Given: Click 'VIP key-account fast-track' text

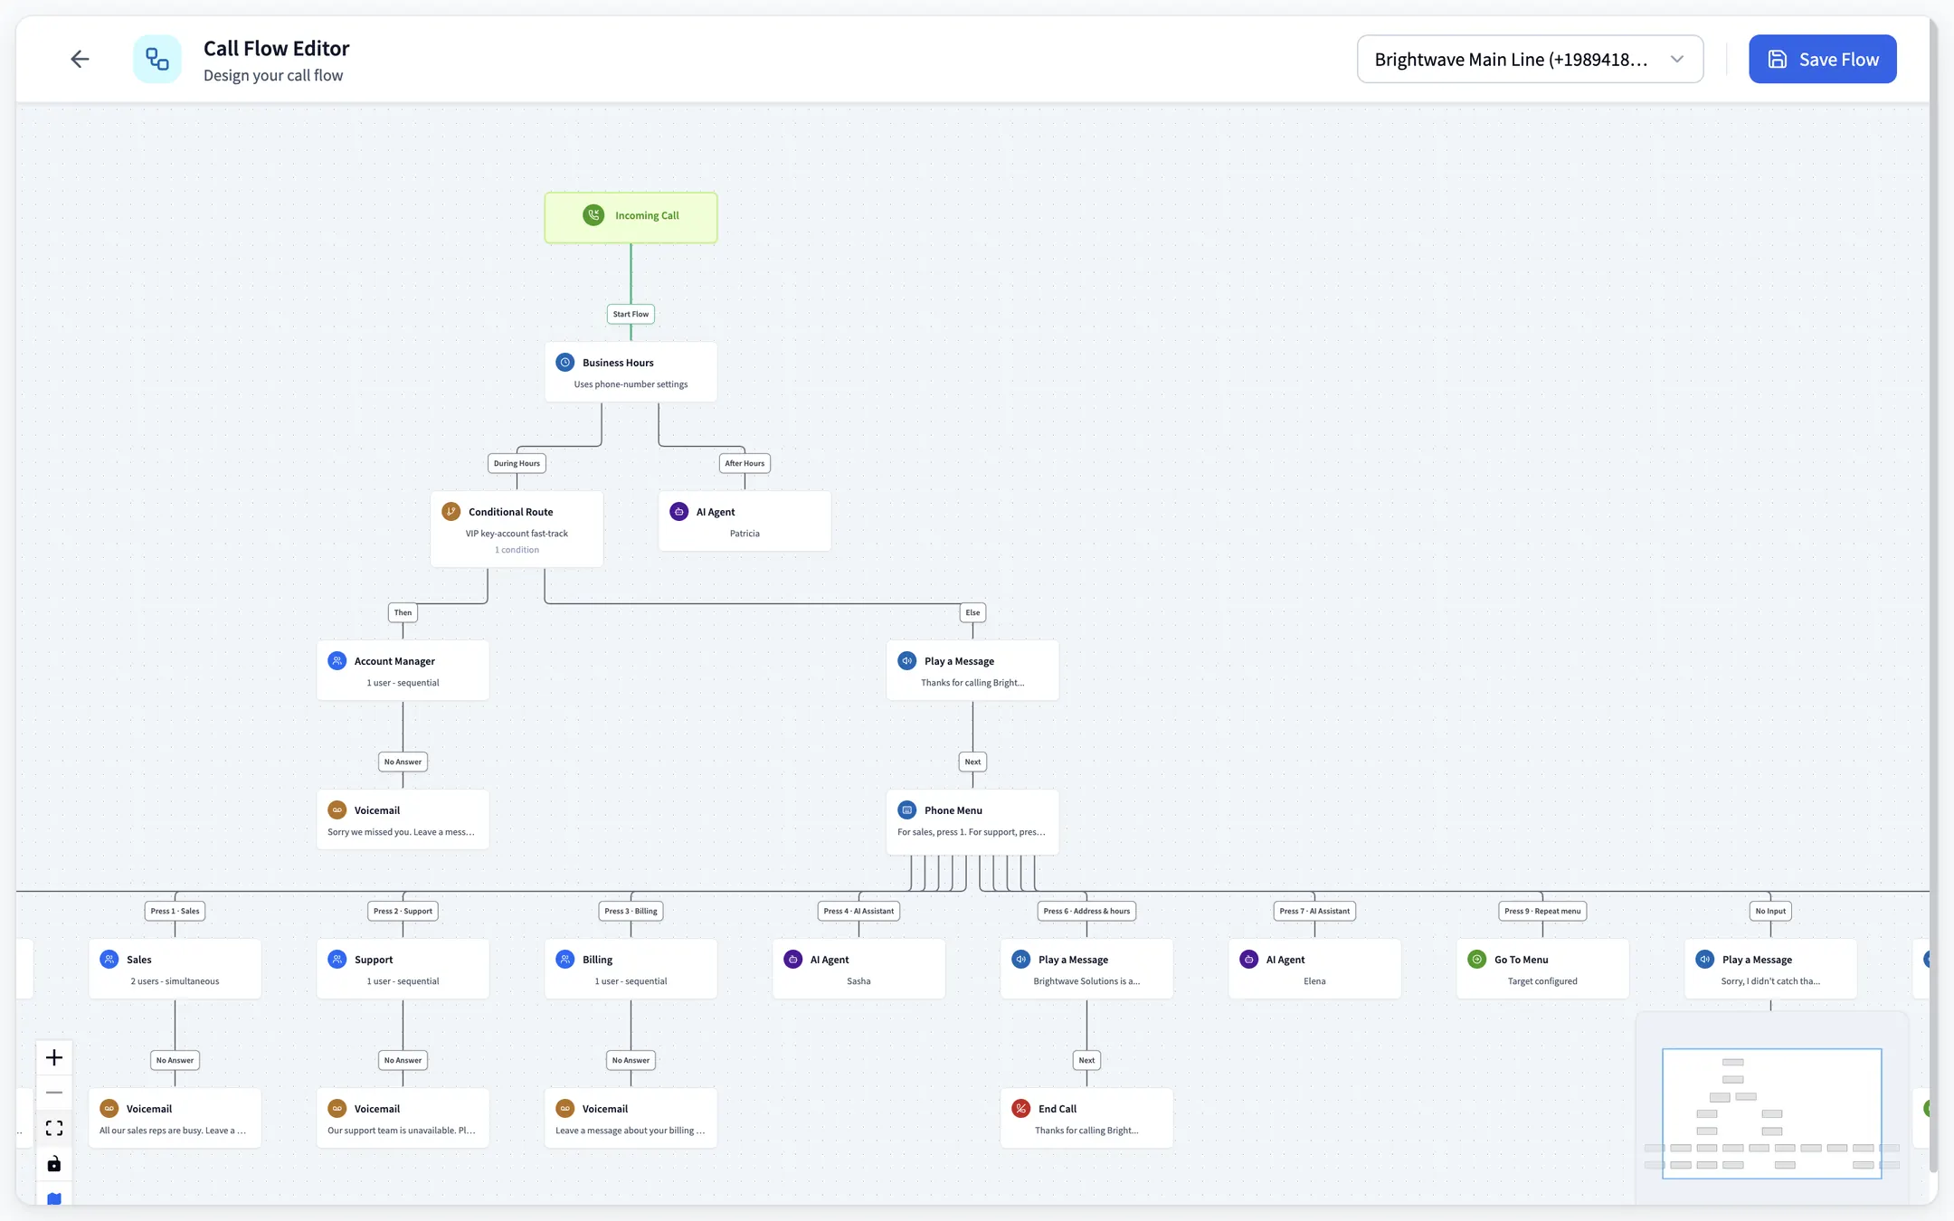Looking at the screenshot, I should [x=517, y=534].
